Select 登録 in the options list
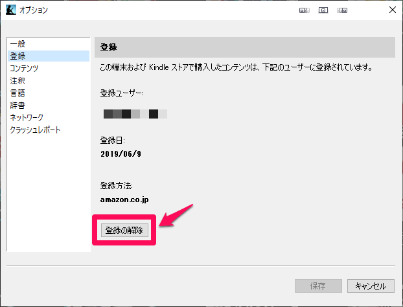403x307 pixels. pyautogui.click(x=49, y=56)
